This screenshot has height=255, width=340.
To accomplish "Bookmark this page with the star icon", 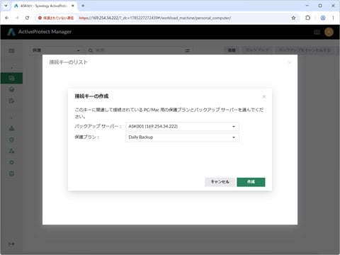I will pyautogui.click(x=293, y=18).
